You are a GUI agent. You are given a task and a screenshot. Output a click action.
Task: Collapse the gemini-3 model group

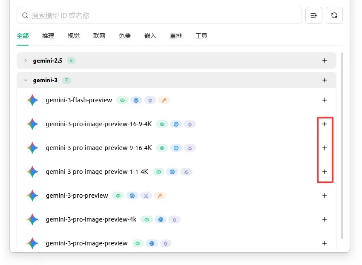coord(26,80)
